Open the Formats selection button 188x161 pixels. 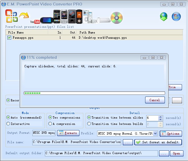pyautogui.click(x=68, y=133)
